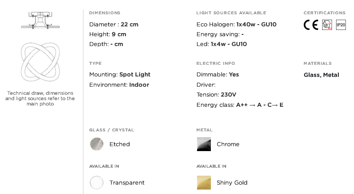Click the CE certification mark icon

(311, 25)
